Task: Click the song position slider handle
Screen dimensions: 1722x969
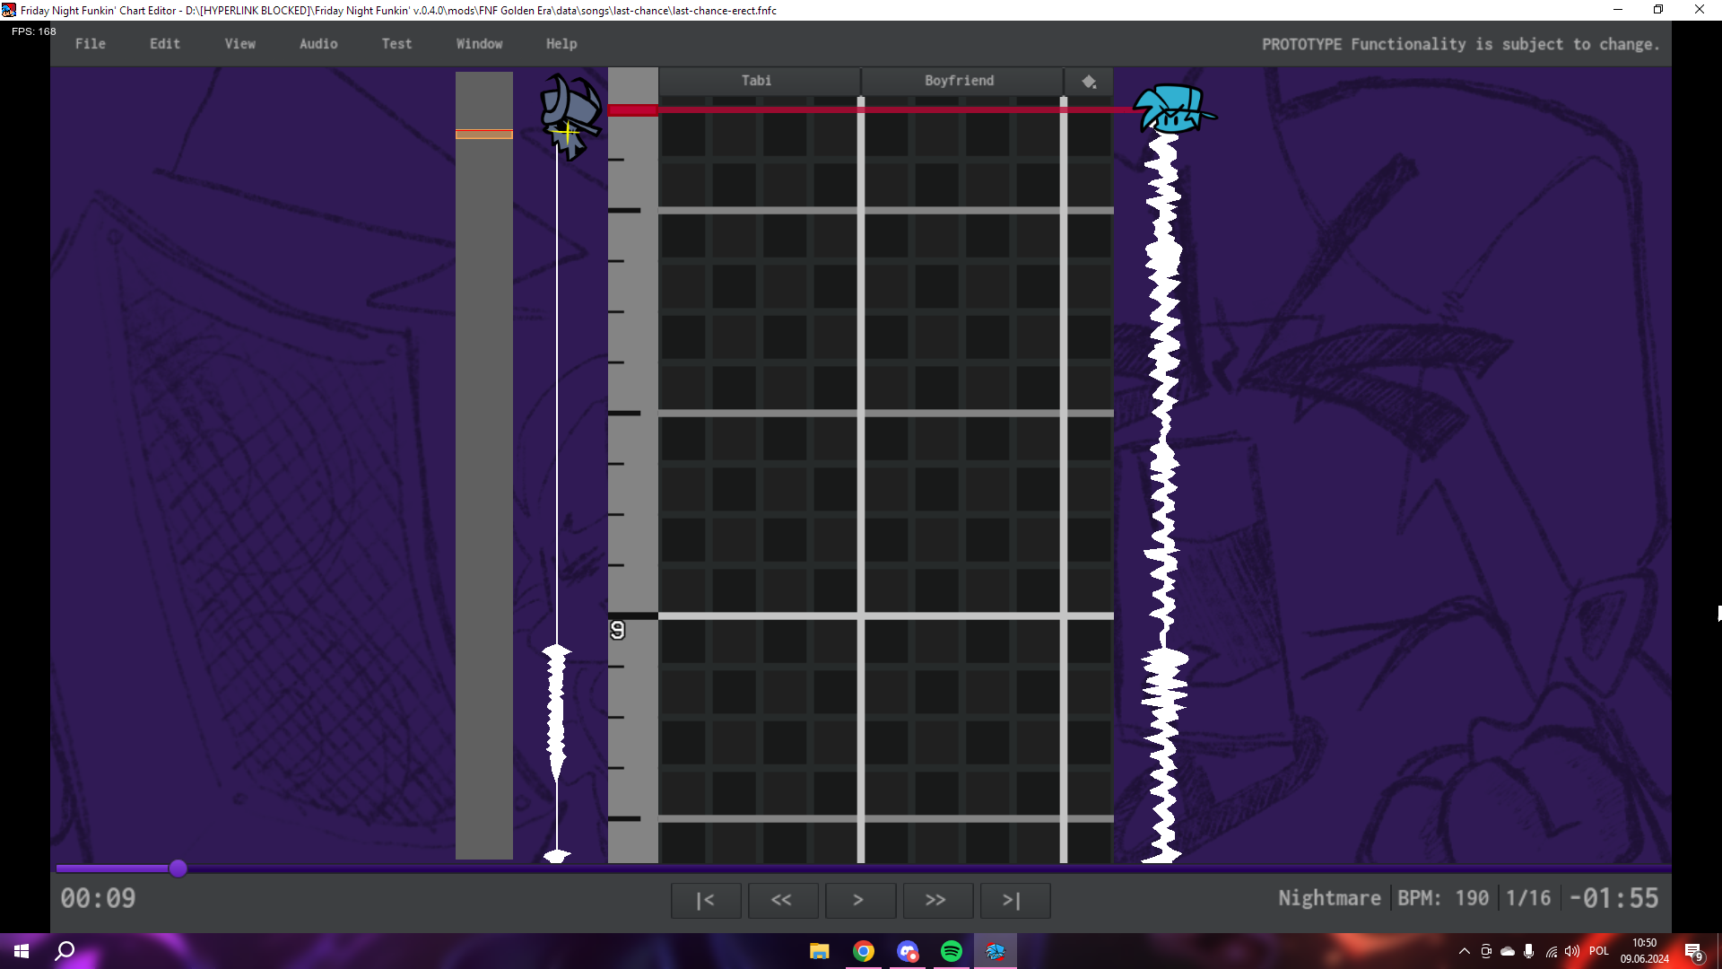Action: [x=178, y=868]
